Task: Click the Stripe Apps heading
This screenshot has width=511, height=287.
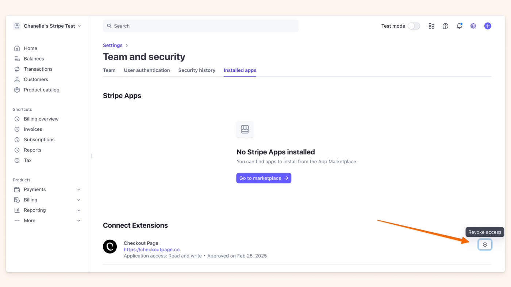Action: tap(122, 96)
